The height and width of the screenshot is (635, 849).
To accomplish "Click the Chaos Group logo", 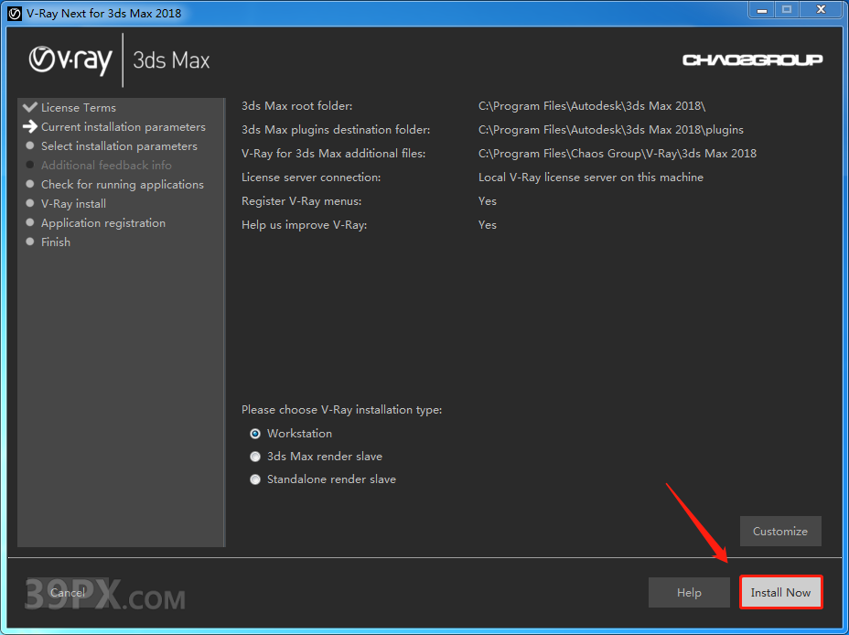I will point(753,59).
